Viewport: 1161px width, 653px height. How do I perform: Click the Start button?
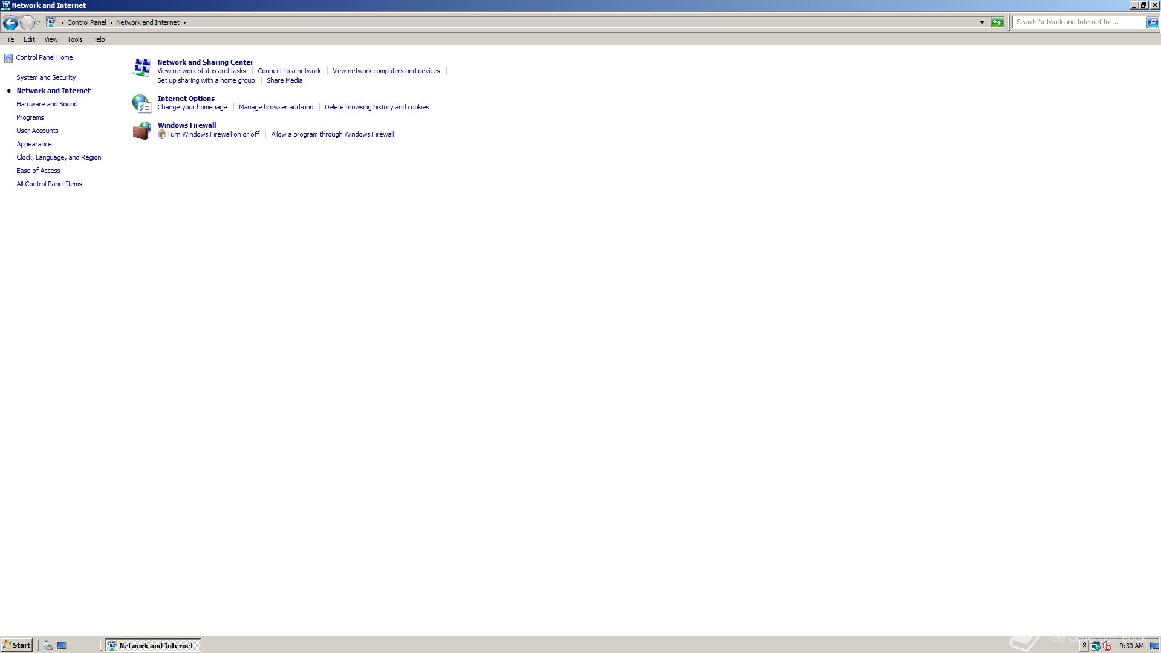17,645
